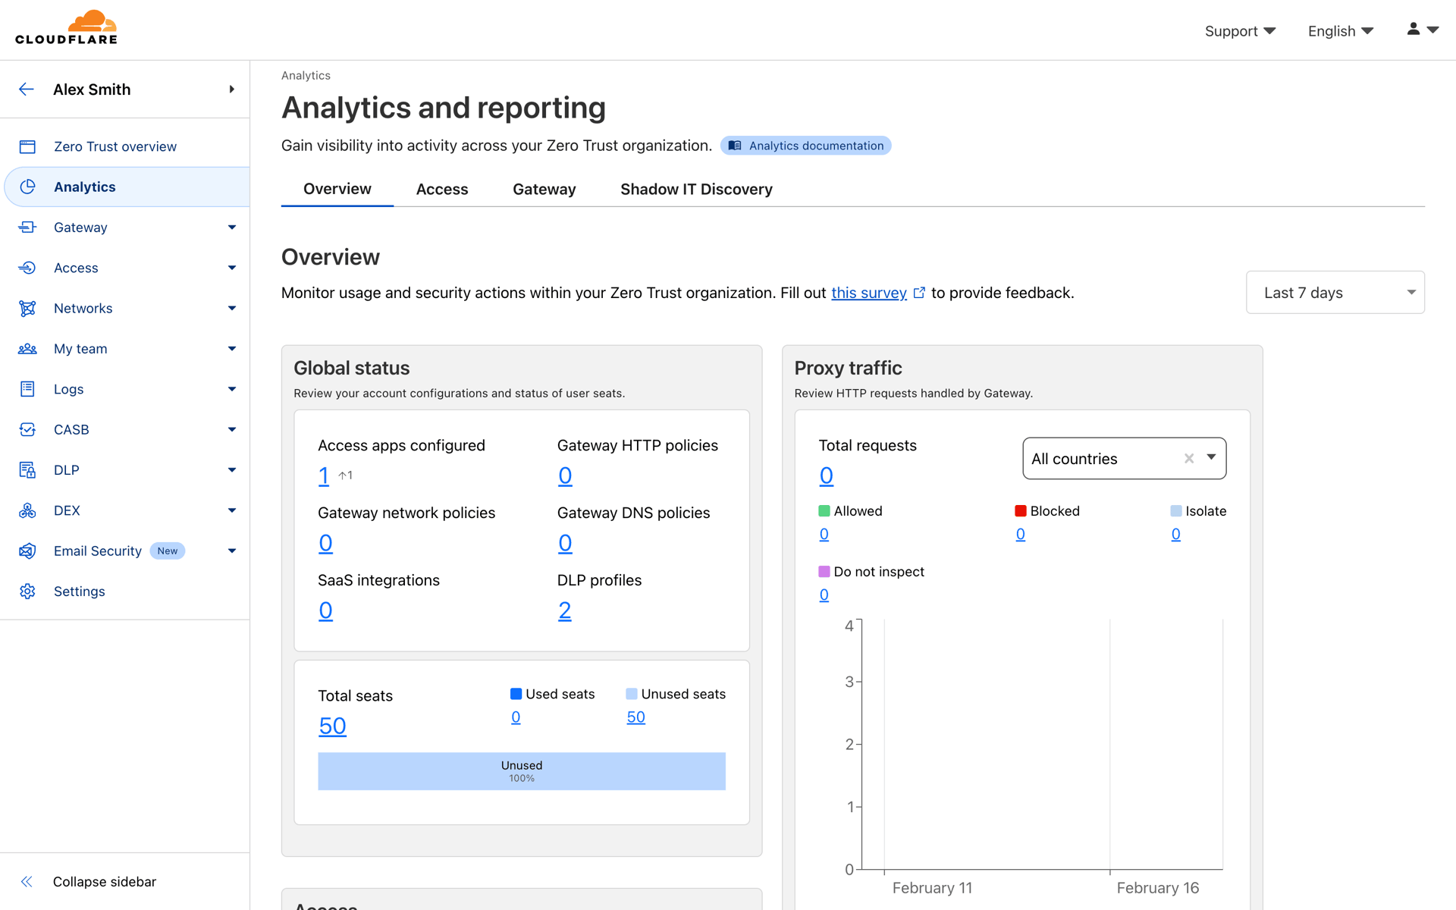Viewport: 1456px width, 910px height.
Task: Open the Last 7 days time range dropdown
Action: pos(1335,293)
